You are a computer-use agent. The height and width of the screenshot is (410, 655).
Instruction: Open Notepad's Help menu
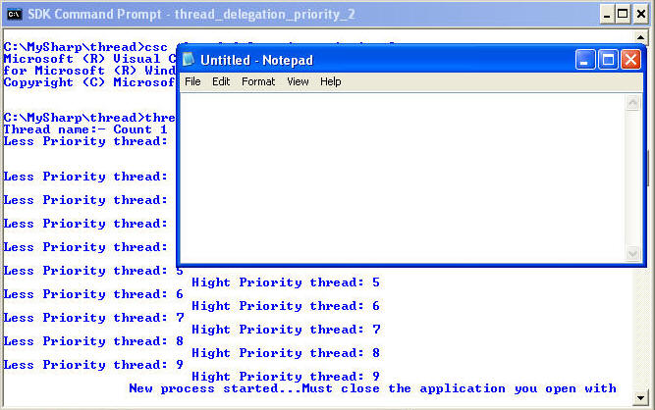coord(331,81)
